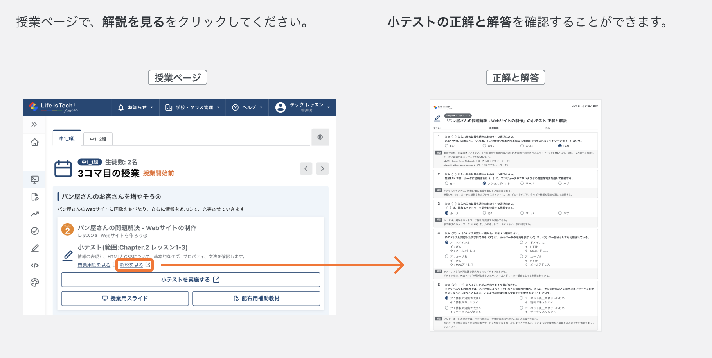Image resolution: width=712 pixels, height=358 pixels.
Task: Collapse the sidebar using the double arrow
Action: point(35,124)
